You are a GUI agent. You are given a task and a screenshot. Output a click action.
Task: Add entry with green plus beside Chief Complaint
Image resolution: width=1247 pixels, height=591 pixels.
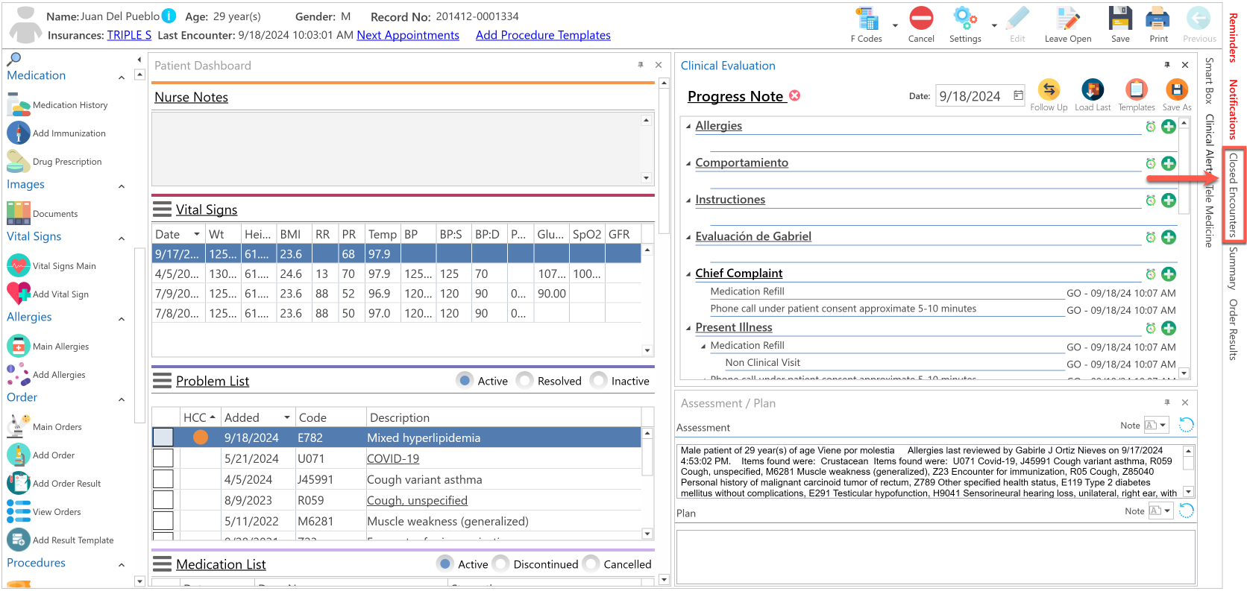[x=1169, y=274]
